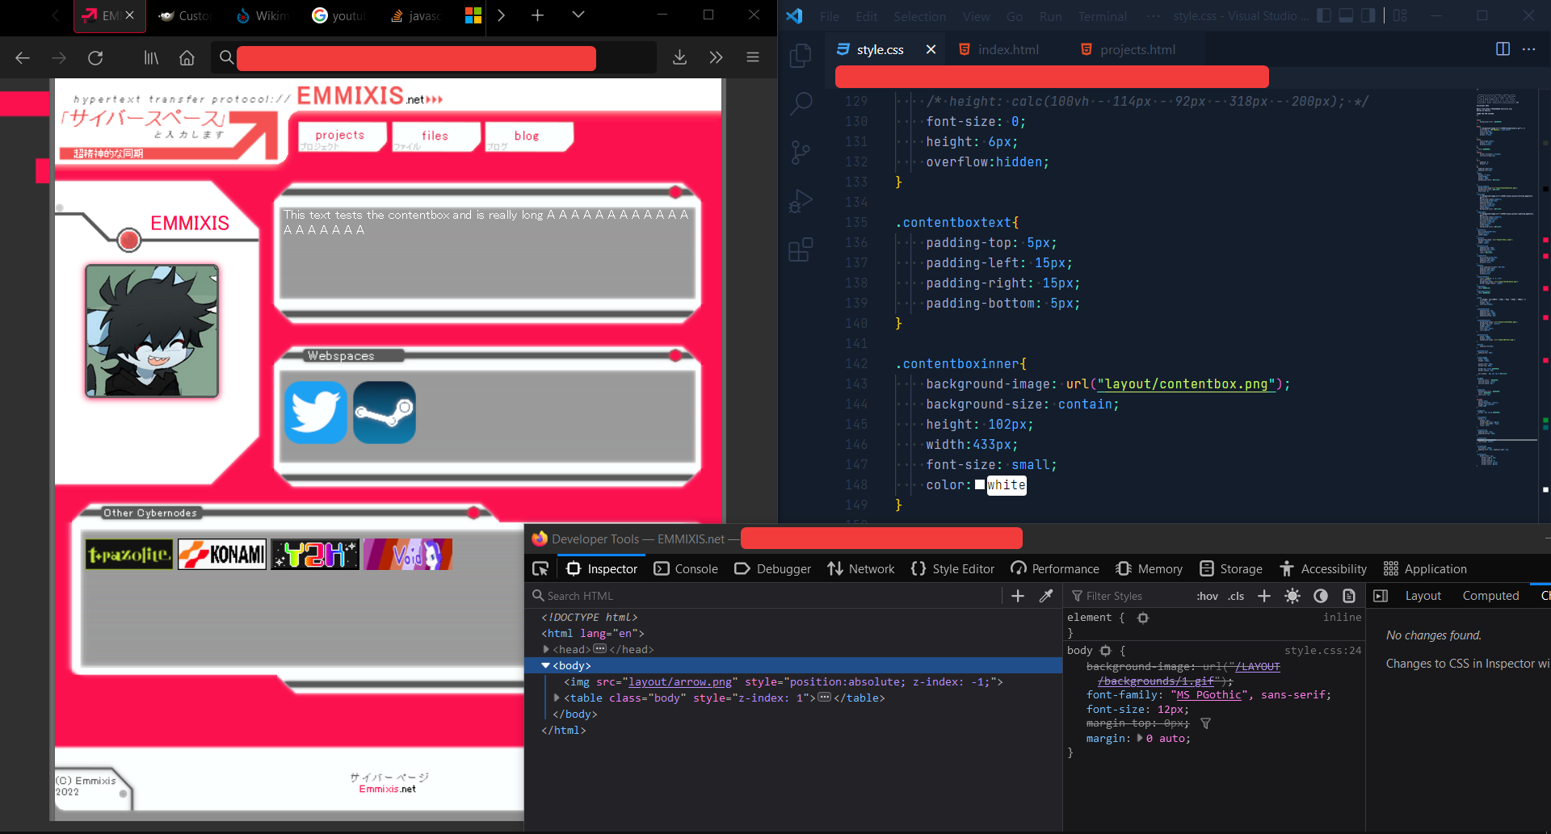Toggle print media simulation icon
This screenshot has height=834, width=1551.
coord(1349,596)
